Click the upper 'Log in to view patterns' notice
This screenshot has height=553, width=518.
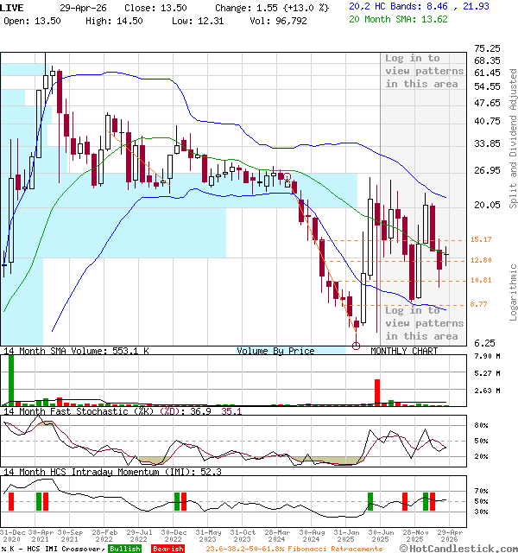423,71
